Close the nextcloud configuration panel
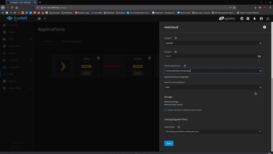Image resolution: width=273 pixels, height=154 pixels. pos(264,27)
